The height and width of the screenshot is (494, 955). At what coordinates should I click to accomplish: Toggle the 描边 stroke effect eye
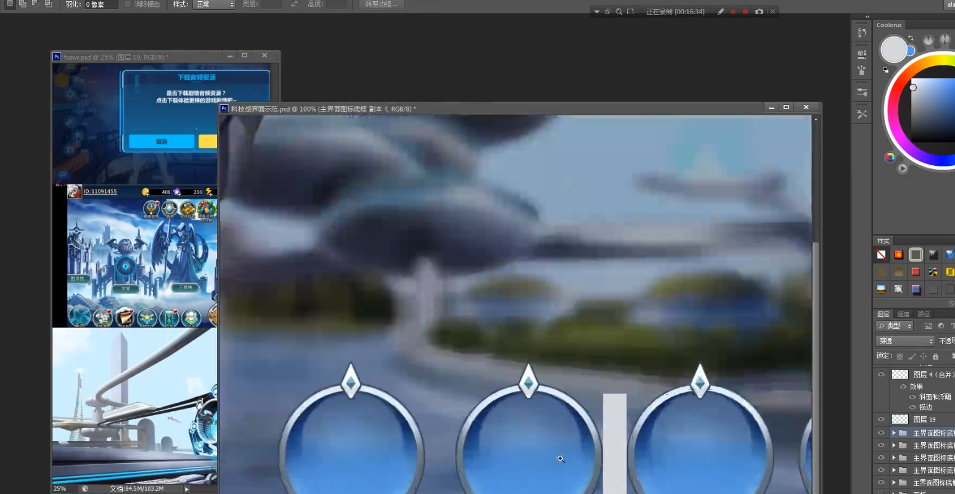tap(912, 407)
